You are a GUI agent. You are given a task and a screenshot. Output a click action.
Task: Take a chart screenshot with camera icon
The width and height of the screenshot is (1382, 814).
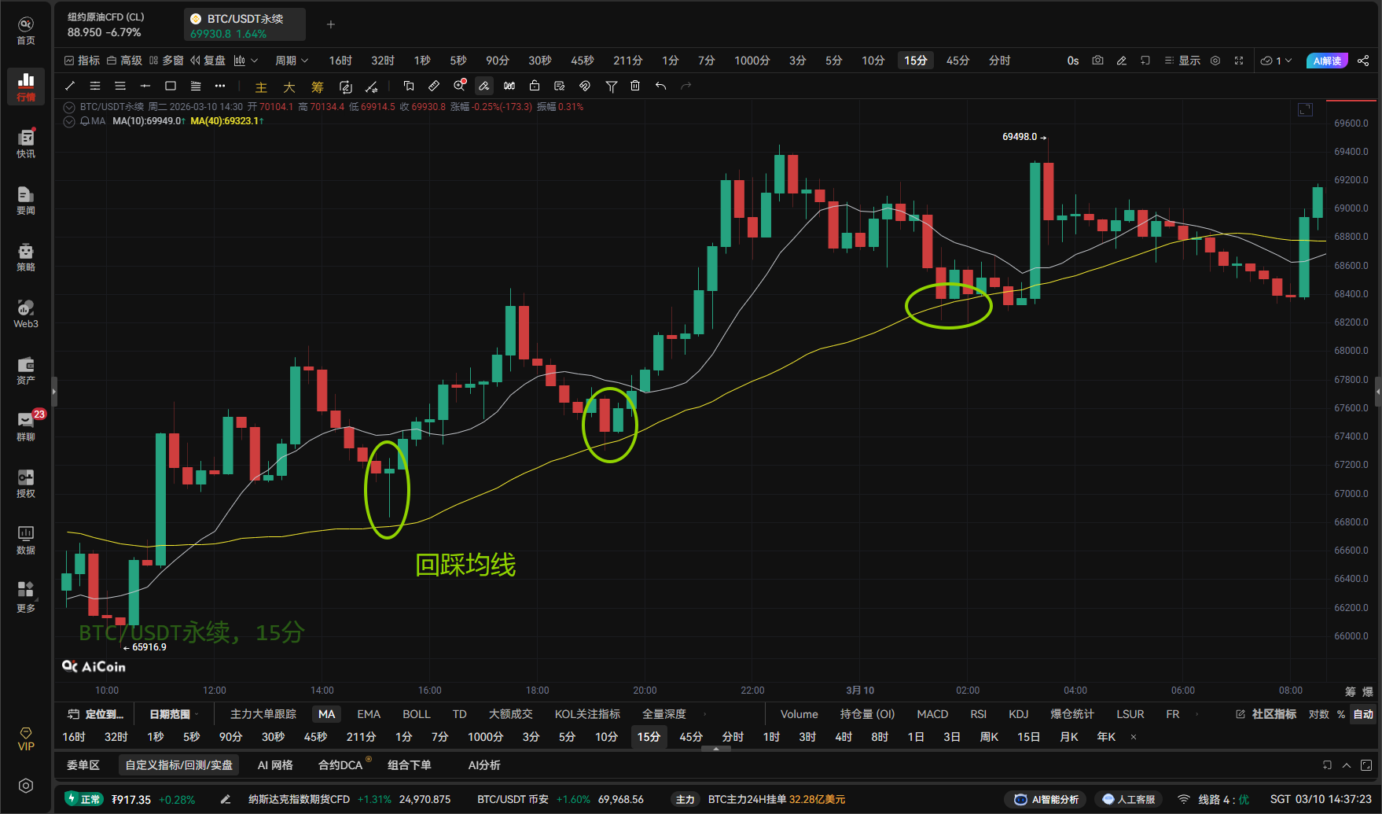point(1097,61)
